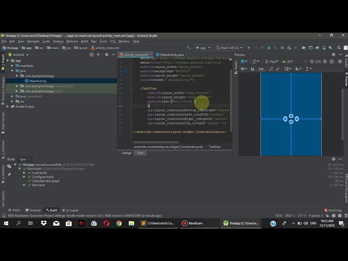Toggle the gutter breakpoint marker on line 6
Viewport: 348px width, 261px height.
tap(126, 71)
